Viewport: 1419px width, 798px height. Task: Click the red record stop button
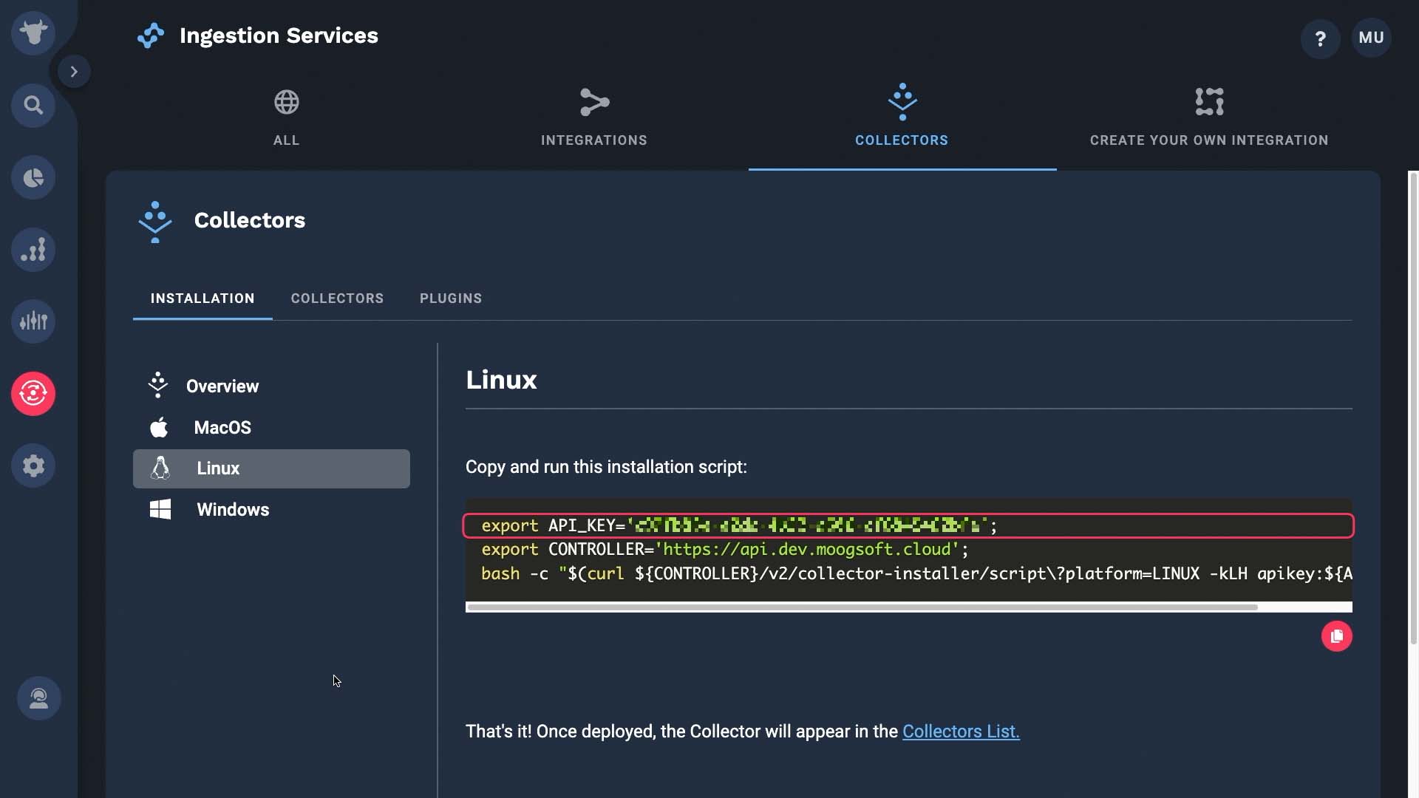tap(1337, 636)
